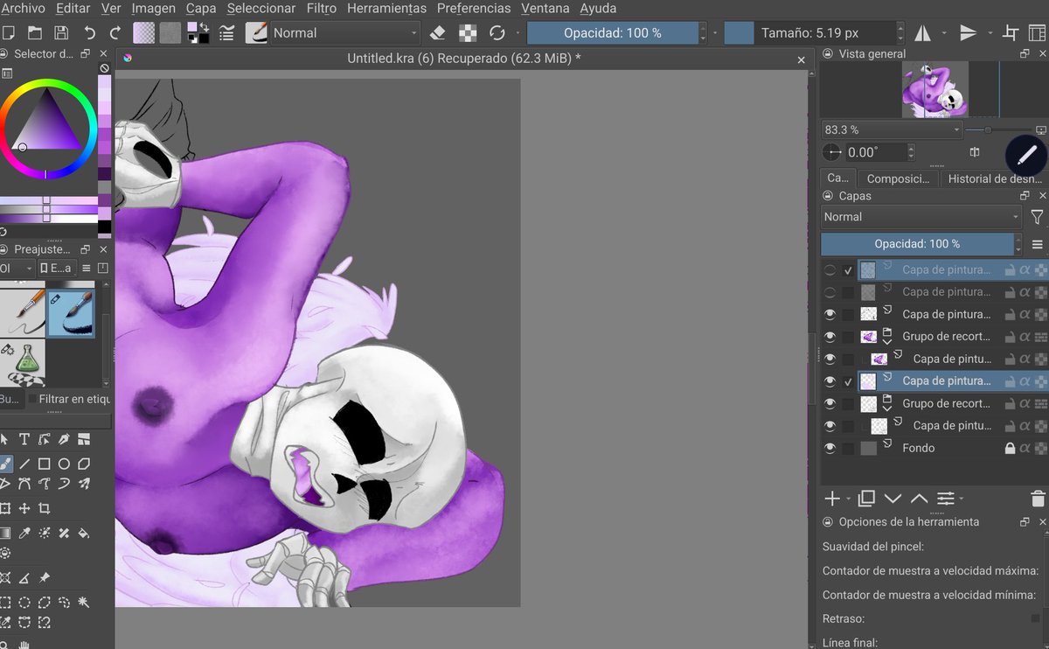Viewport: 1049px width, 649px height.
Task: Create a new document icon
Action: pyautogui.click(x=9, y=33)
